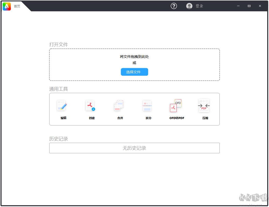The width and height of the screenshot is (269, 207).
Task: Open the 编辑 (Edit) PDF tool icon
Action: pos(62,106)
